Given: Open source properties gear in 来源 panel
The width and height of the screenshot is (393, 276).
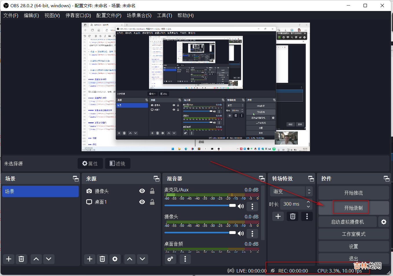Looking at the screenshot, I should coord(115,259).
